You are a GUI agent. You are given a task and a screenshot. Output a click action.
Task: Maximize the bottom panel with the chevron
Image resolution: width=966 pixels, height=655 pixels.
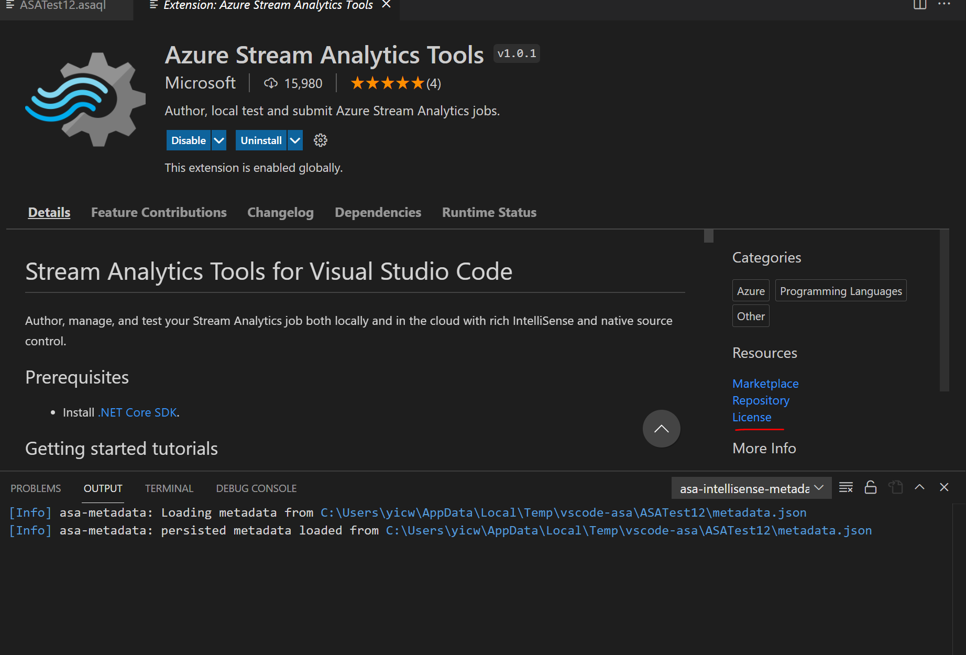click(919, 487)
